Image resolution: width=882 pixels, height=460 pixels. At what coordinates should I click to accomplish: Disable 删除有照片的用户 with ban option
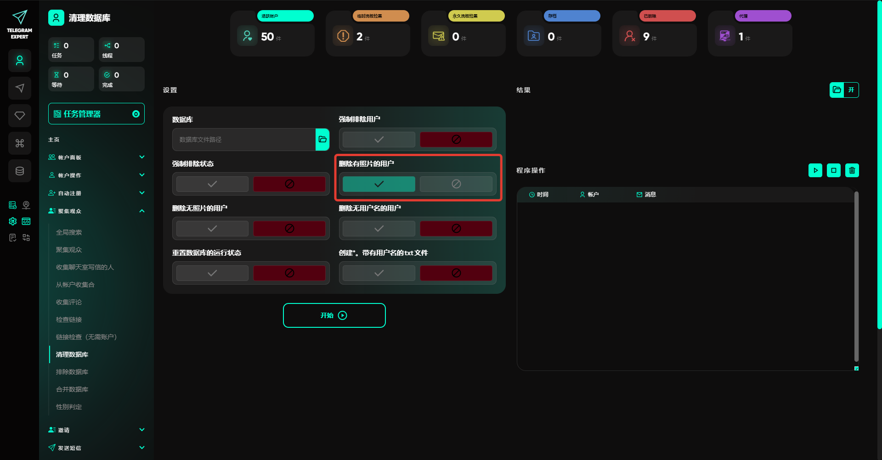[456, 184]
